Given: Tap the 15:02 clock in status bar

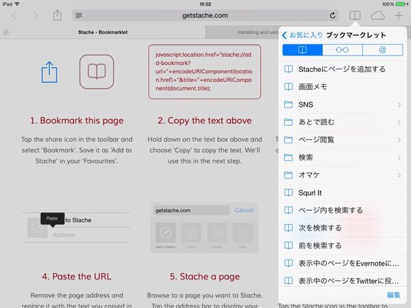Looking at the screenshot, I should [206, 4].
